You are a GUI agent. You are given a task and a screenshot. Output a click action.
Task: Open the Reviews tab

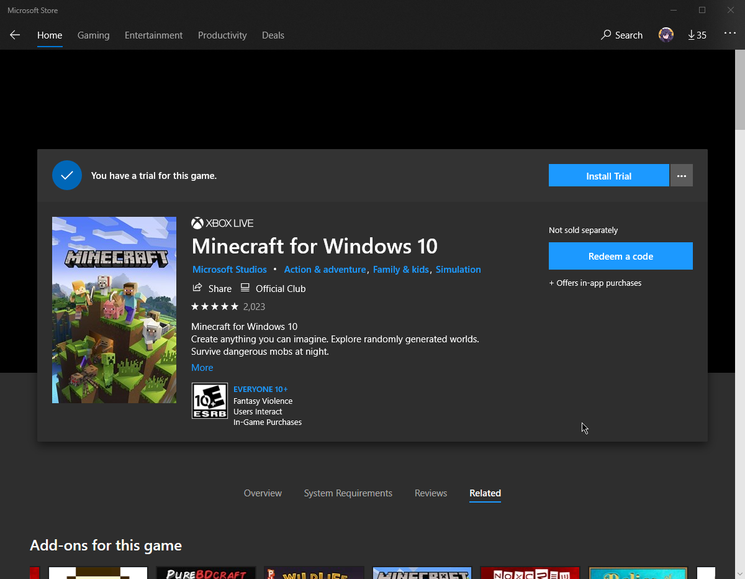[x=431, y=493]
